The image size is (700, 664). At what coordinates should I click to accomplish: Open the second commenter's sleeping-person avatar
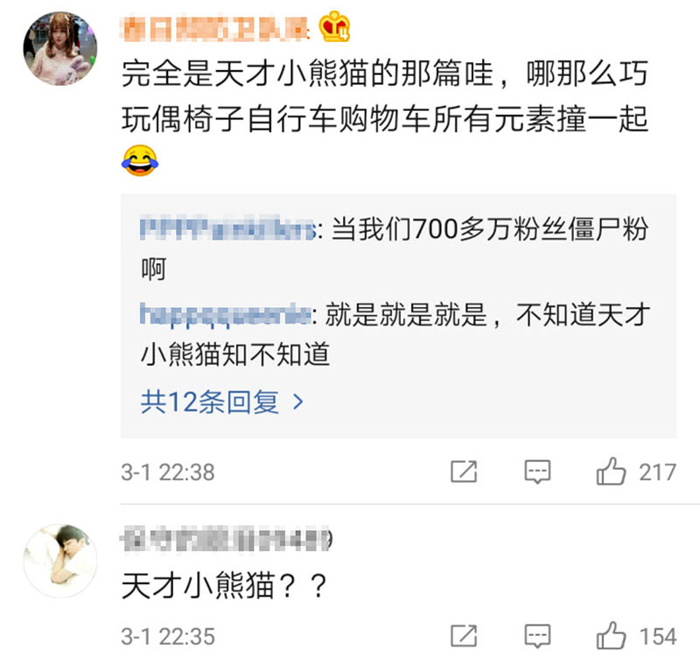tap(59, 561)
